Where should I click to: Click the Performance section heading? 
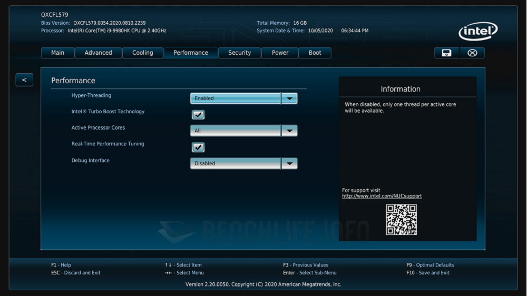tap(73, 81)
